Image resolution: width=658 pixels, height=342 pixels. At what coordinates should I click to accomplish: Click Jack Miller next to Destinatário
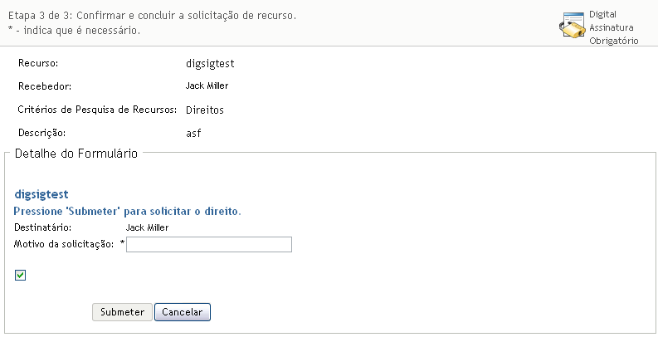tap(147, 227)
